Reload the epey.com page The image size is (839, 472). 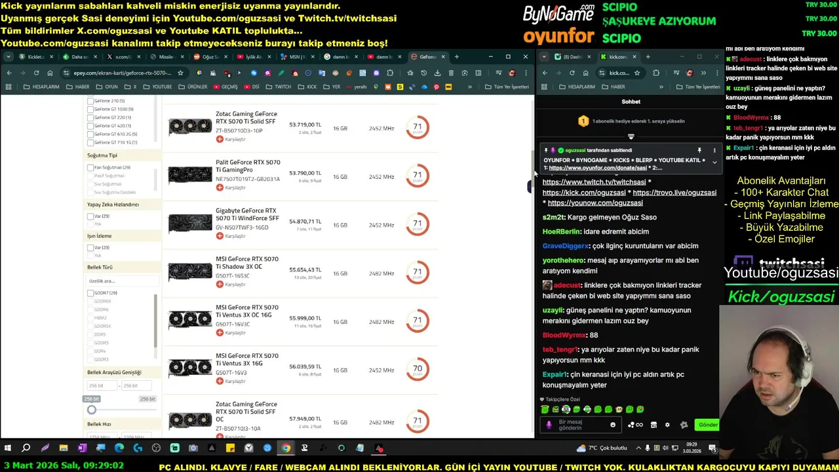tap(36, 73)
